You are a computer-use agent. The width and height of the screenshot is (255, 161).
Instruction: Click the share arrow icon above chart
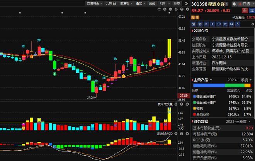[x=159, y=9]
